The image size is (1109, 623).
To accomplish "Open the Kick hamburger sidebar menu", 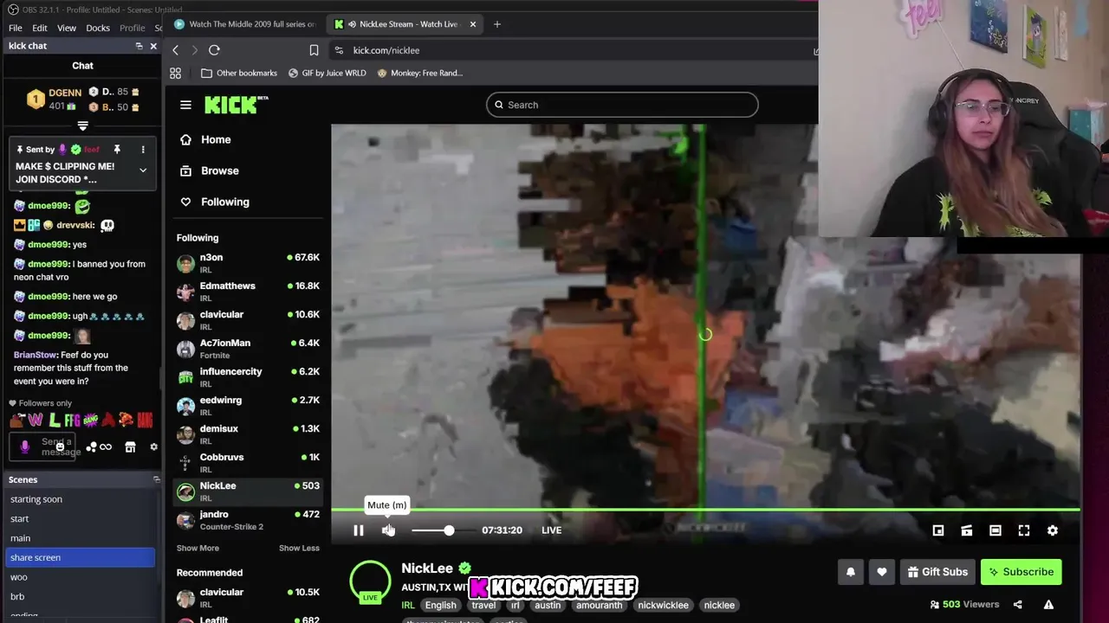I will 185,105.
